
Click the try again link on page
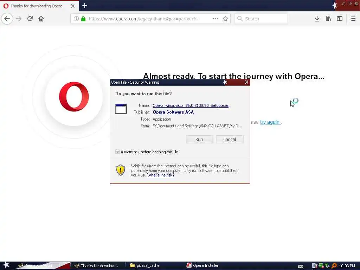(x=270, y=122)
